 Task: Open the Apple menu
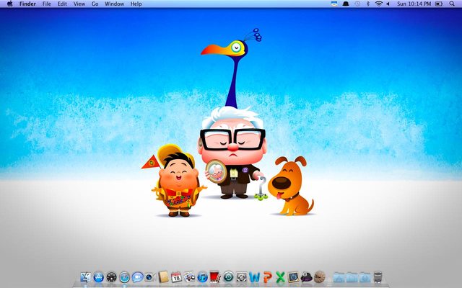click(9, 4)
